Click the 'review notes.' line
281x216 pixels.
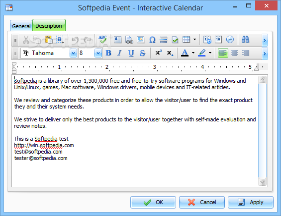coord(30,126)
